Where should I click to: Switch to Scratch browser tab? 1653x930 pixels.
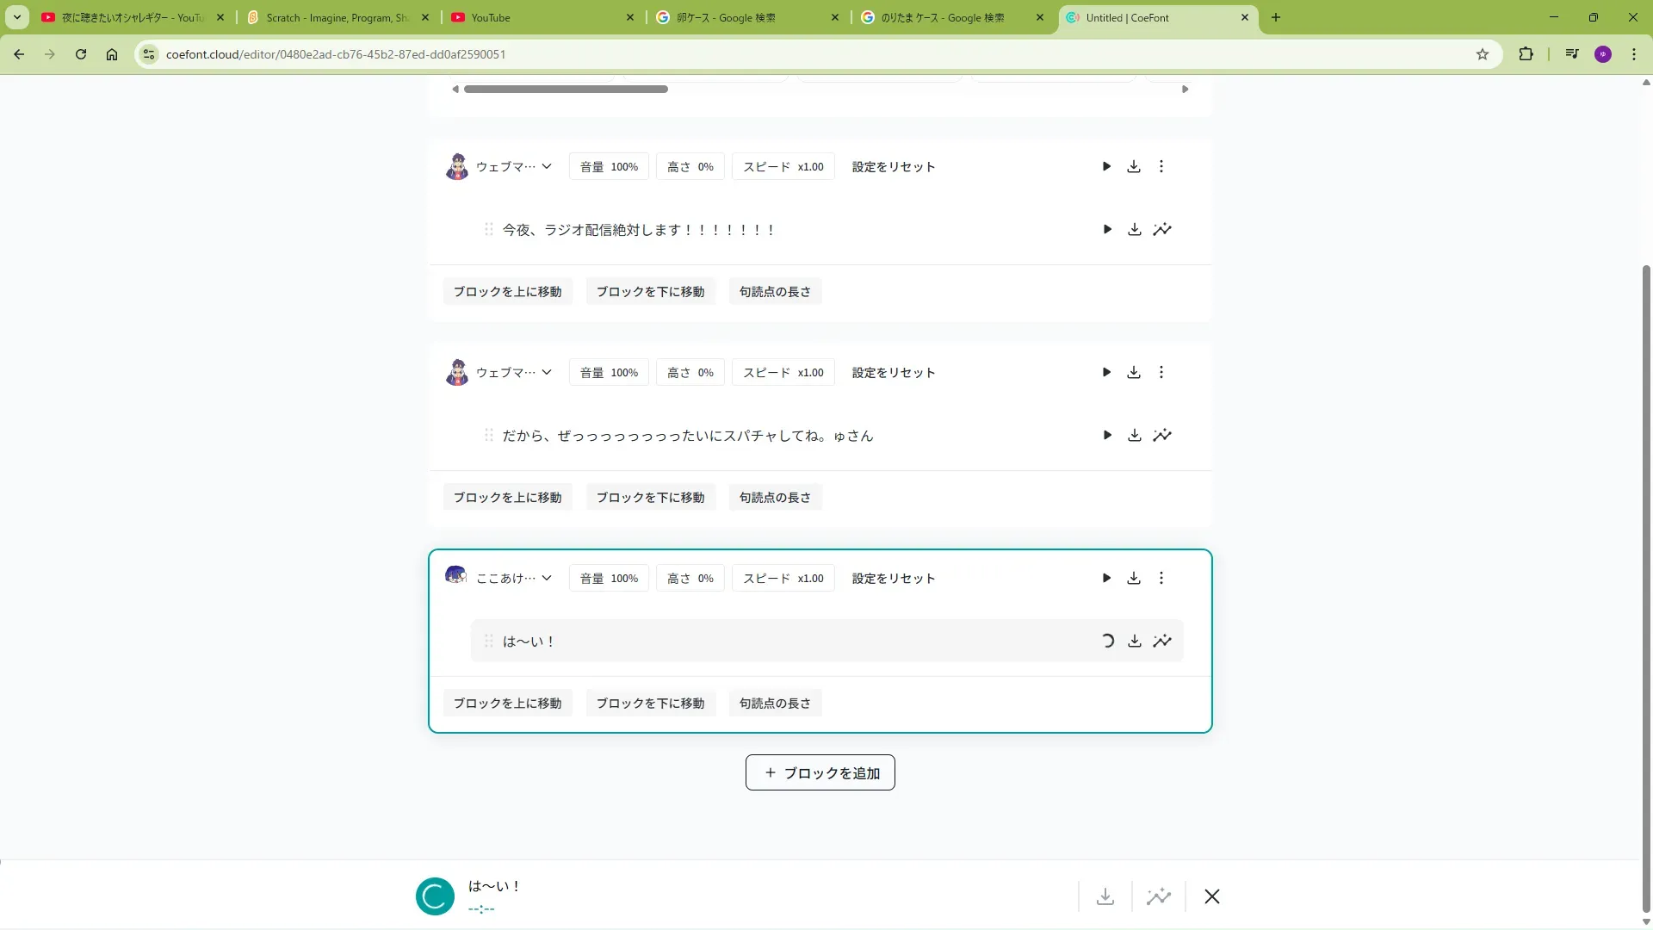(x=337, y=17)
